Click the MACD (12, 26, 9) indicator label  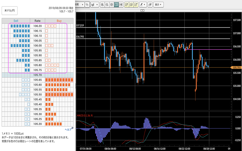point(85,115)
